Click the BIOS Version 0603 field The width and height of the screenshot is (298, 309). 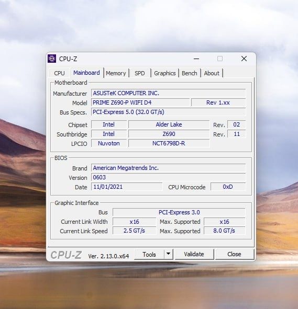pyautogui.click(x=168, y=177)
